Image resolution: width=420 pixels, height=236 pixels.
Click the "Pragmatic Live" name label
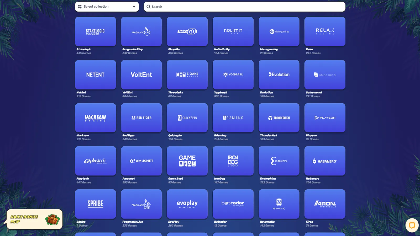point(133,222)
